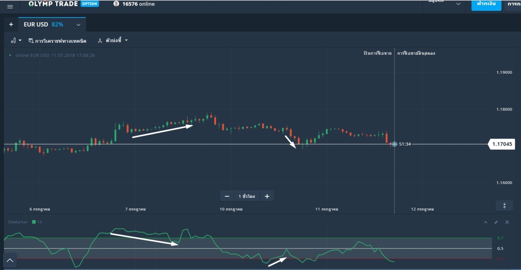Image resolution: width=521 pixels, height=270 pixels.
Task: Open การวิเคราะห์ทางเทคนิค technical analysis
Action: click(x=57, y=41)
